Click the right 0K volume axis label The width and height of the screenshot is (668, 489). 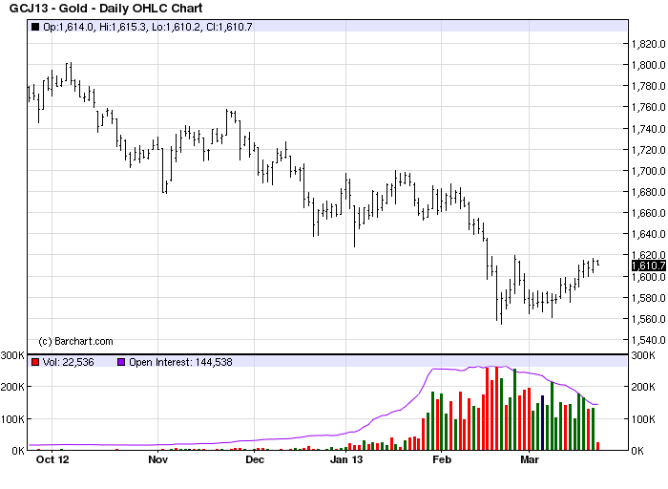(x=637, y=451)
